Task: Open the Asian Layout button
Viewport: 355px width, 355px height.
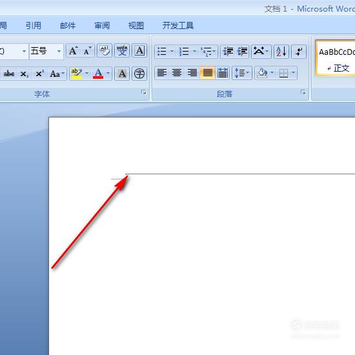Action: pyautogui.click(x=261, y=52)
